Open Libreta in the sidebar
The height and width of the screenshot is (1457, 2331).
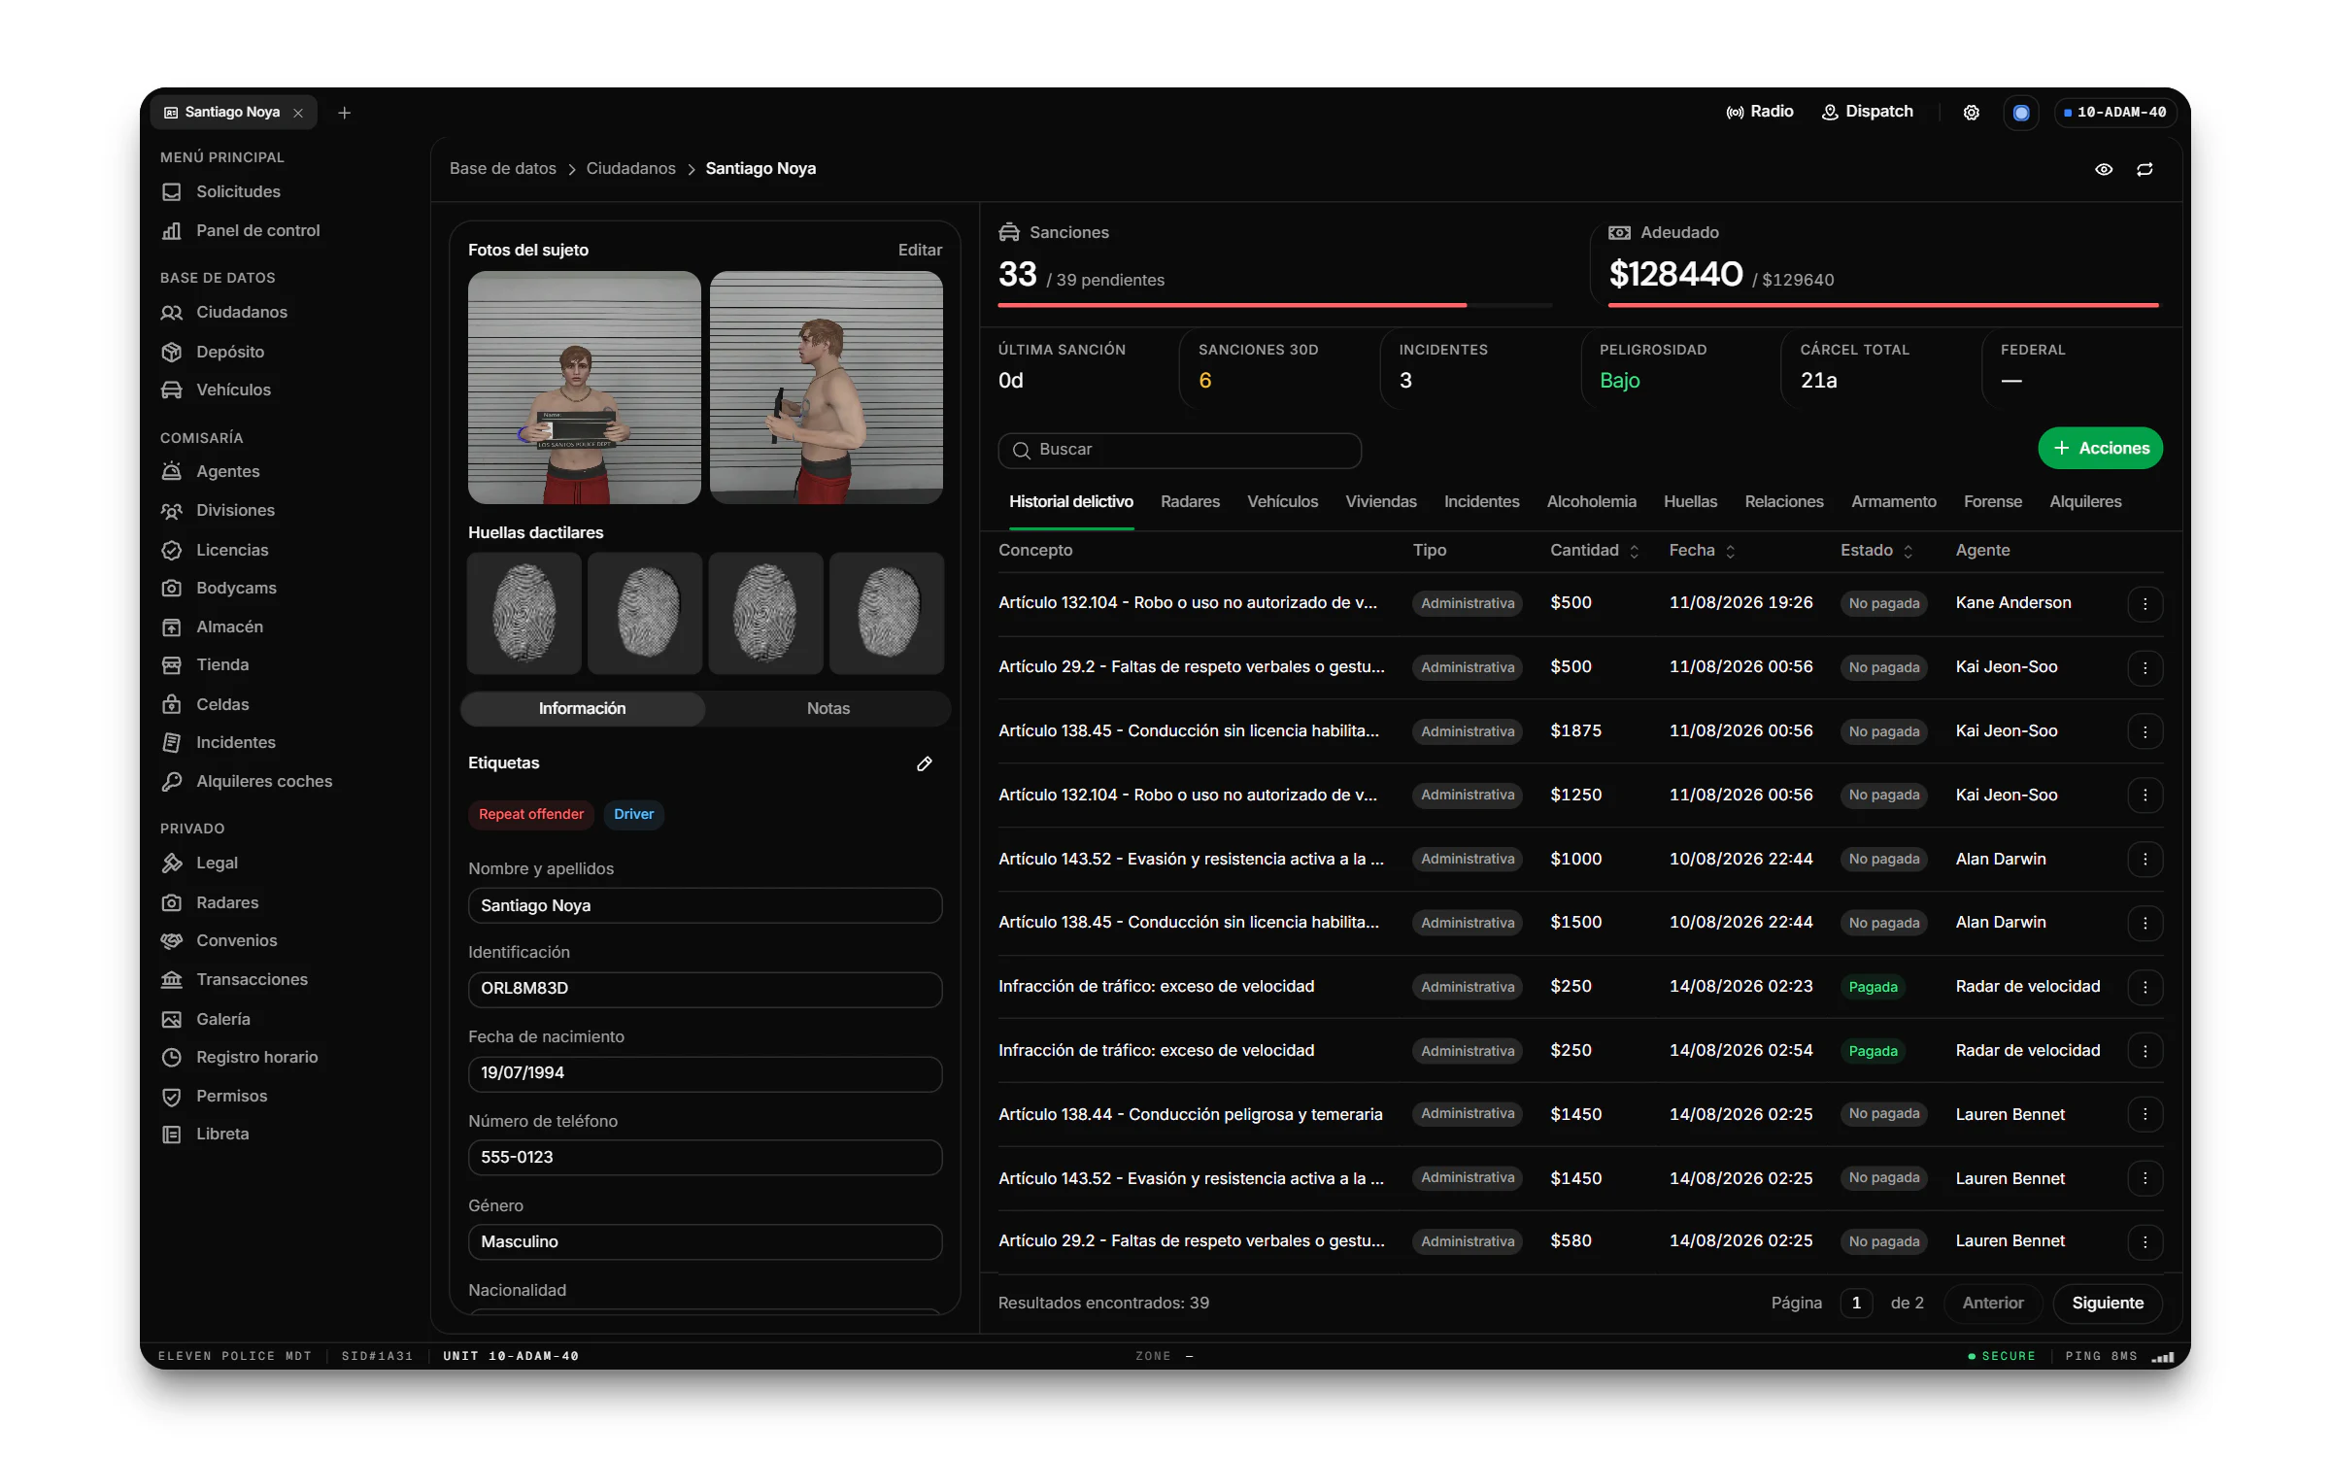(x=222, y=1134)
